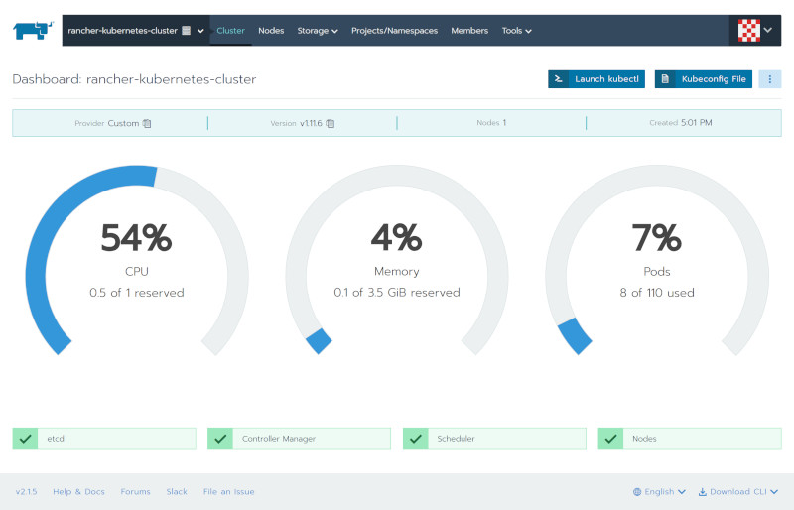
Task: Go to the Nodes tab
Action: point(271,31)
